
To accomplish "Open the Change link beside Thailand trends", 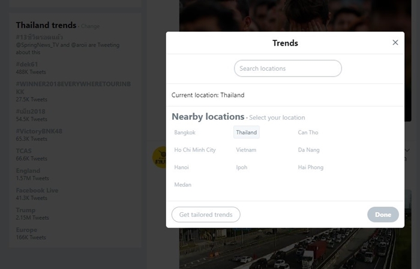I will pos(90,26).
